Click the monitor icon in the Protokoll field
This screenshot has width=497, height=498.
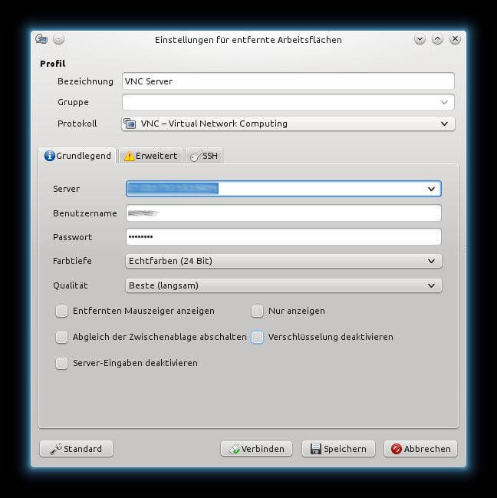[x=130, y=124]
